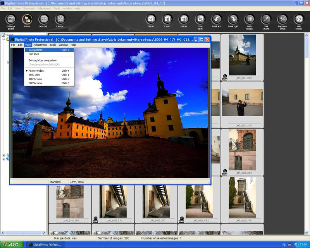Toggle the Folders toolbar button

point(27,19)
